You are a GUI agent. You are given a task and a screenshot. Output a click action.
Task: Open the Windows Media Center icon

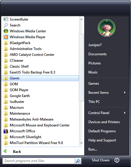coord(6,31)
